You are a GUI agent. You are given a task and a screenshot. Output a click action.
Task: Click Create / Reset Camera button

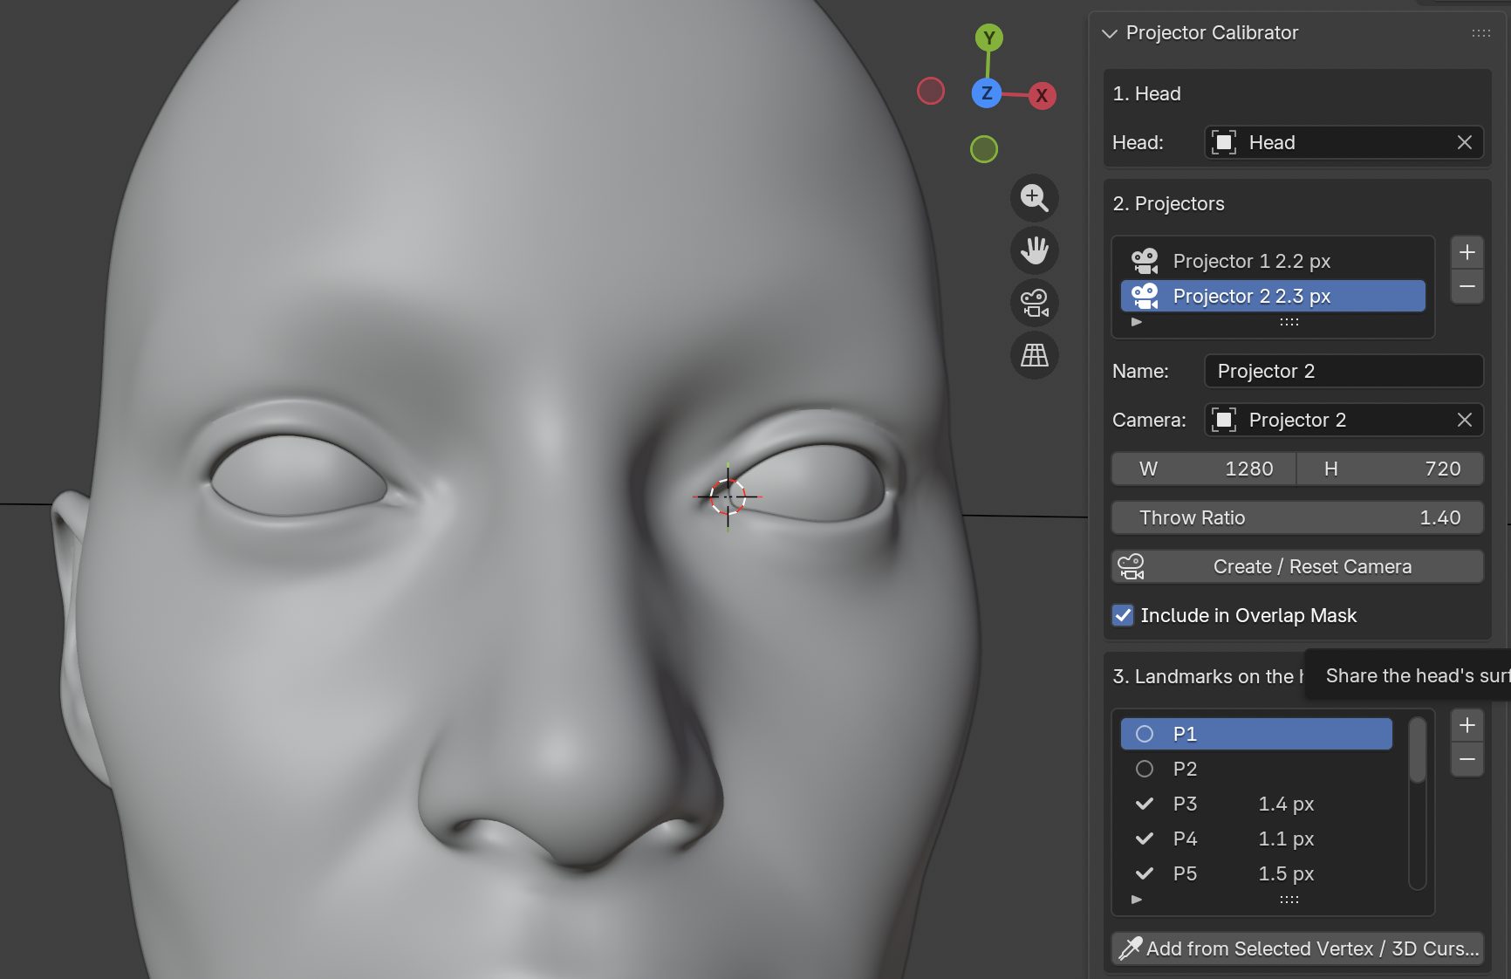[x=1297, y=566]
